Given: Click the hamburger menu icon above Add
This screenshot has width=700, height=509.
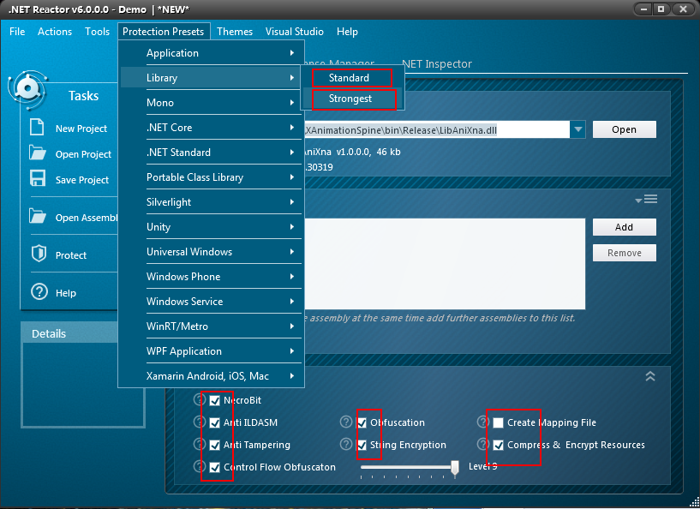Looking at the screenshot, I should pos(652,198).
